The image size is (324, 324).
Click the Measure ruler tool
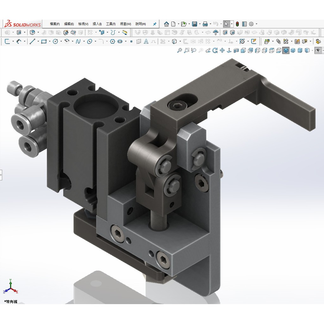[x=125, y=32]
